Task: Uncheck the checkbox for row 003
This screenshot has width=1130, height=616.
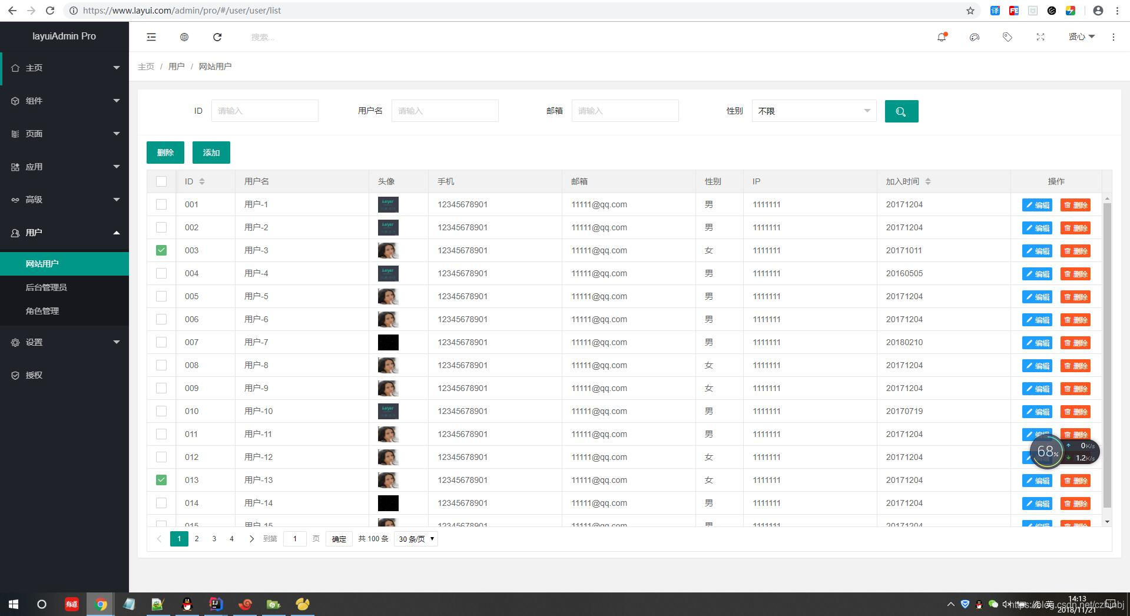Action: (161, 250)
